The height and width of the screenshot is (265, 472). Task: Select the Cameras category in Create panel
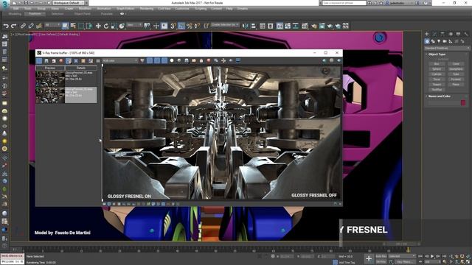[x=445, y=41]
